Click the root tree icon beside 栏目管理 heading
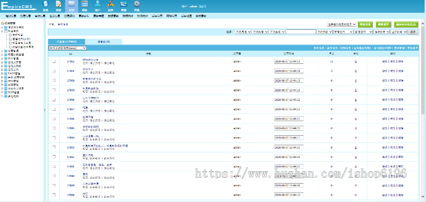Image resolution: width=426 pixels, height=202 pixels. click(2, 23)
